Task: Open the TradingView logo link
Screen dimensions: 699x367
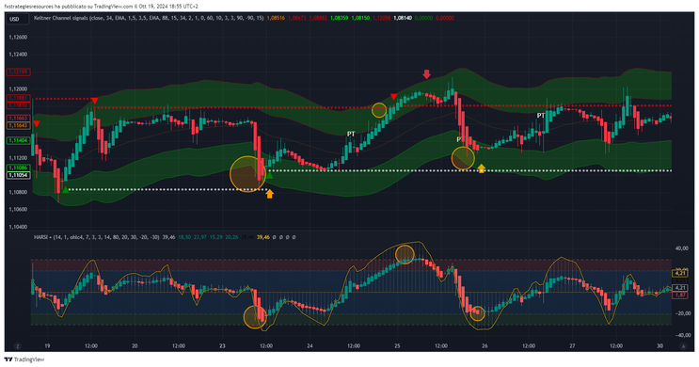Action: point(24,359)
